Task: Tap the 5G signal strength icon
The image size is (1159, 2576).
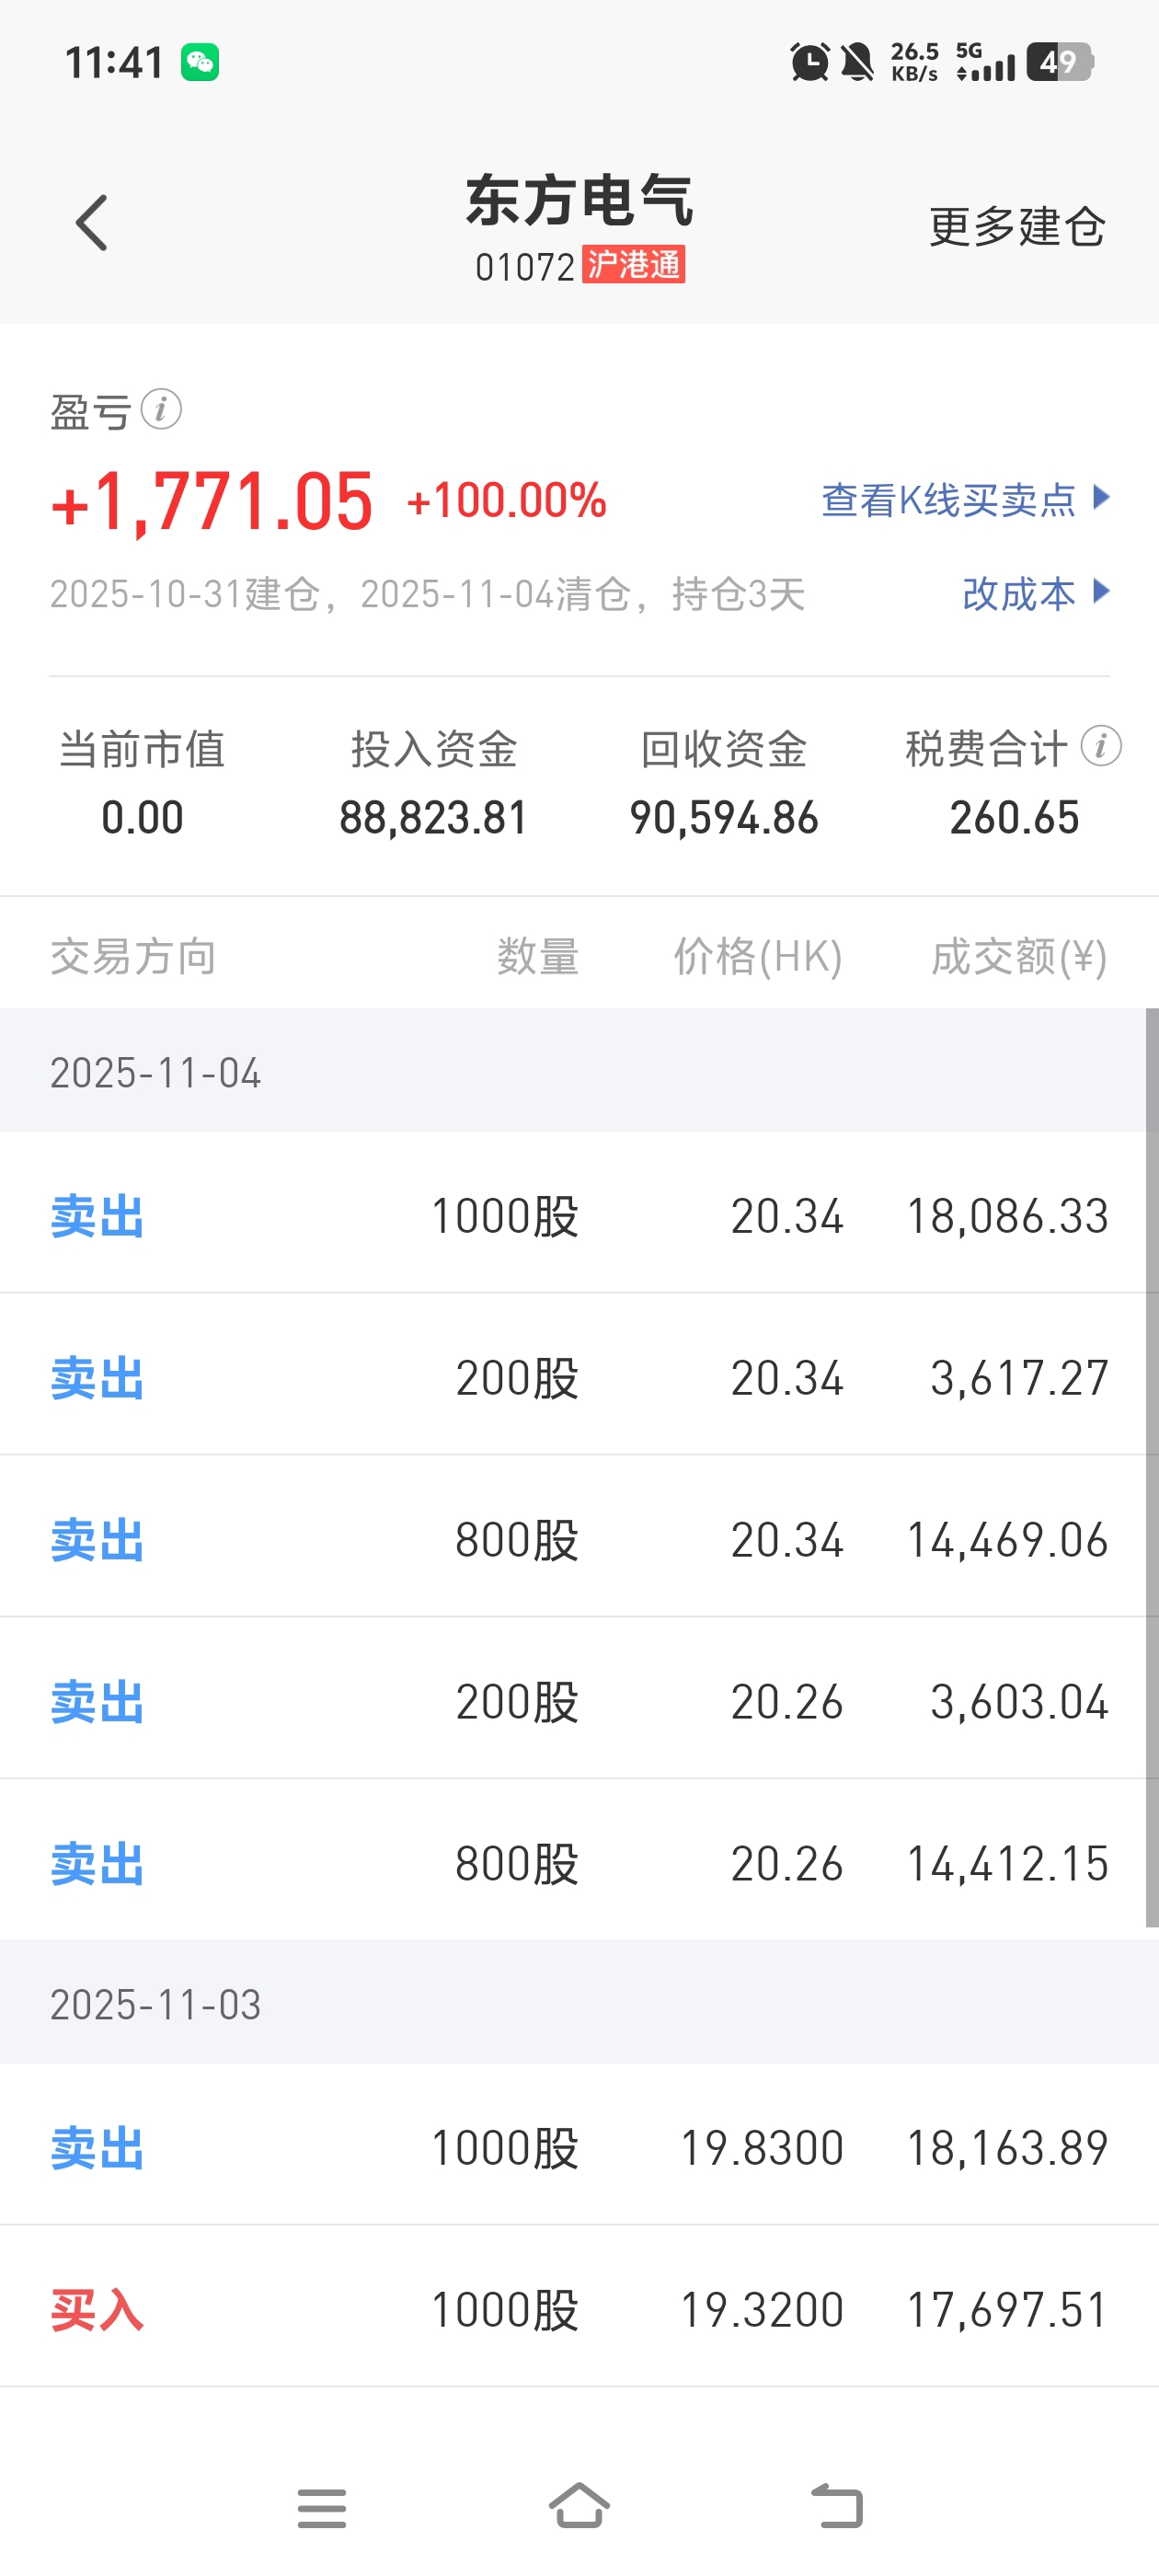Action: [985, 62]
